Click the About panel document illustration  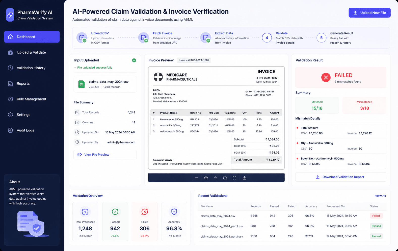tap(33, 224)
